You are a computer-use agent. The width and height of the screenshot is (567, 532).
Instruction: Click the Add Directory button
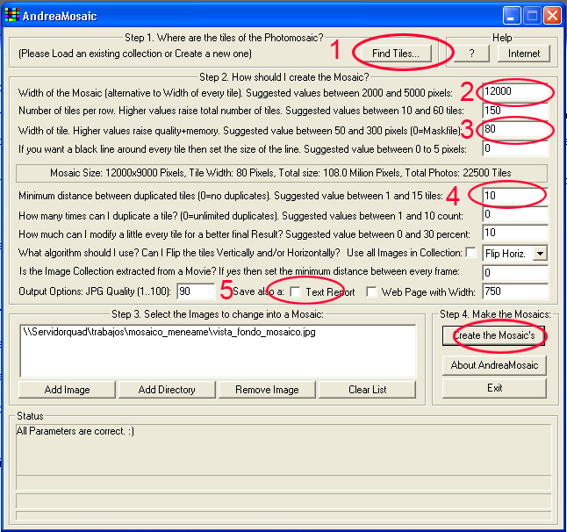(x=167, y=389)
